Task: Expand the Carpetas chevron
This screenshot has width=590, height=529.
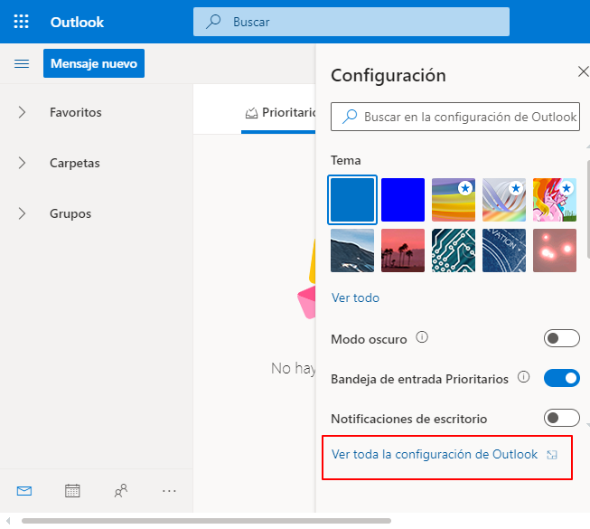Action: (22, 163)
